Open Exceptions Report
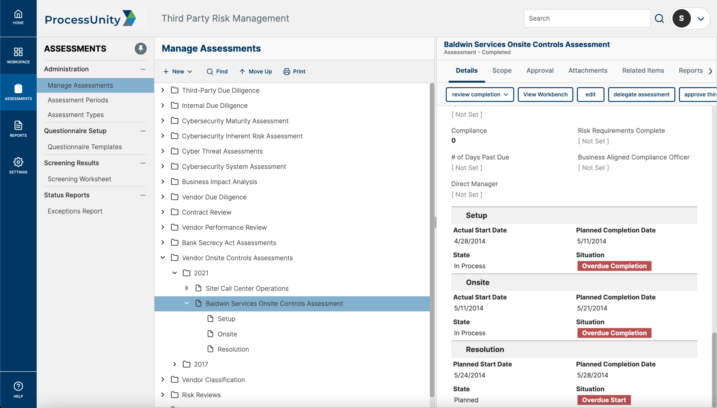Viewport: 717px width, 408px height. click(x=75, y=211)
